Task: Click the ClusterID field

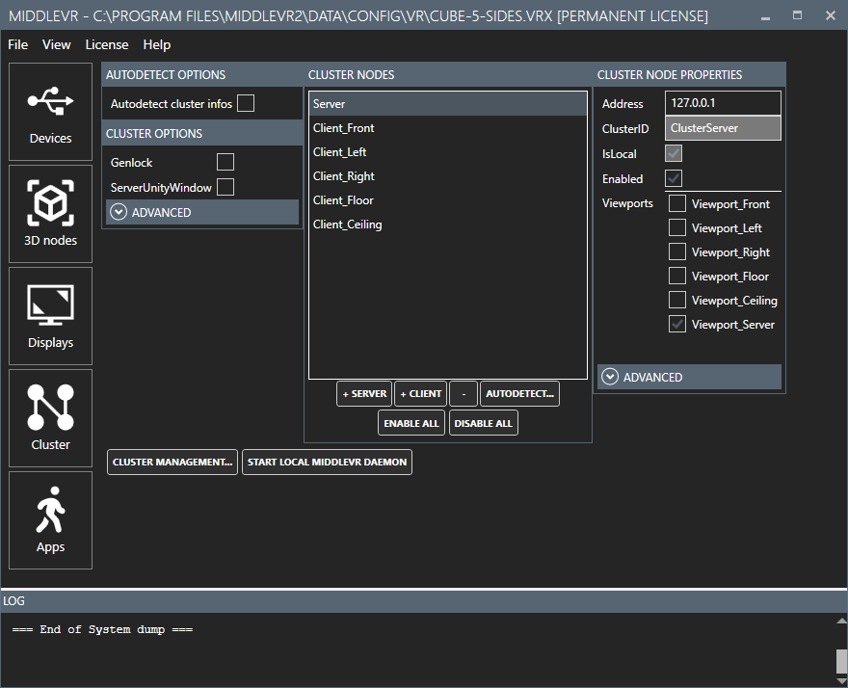Action: (x=723, y=128)
